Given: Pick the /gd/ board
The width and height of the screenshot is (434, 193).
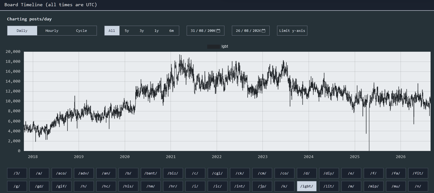Looking at the screenshot, I should 39,186.
